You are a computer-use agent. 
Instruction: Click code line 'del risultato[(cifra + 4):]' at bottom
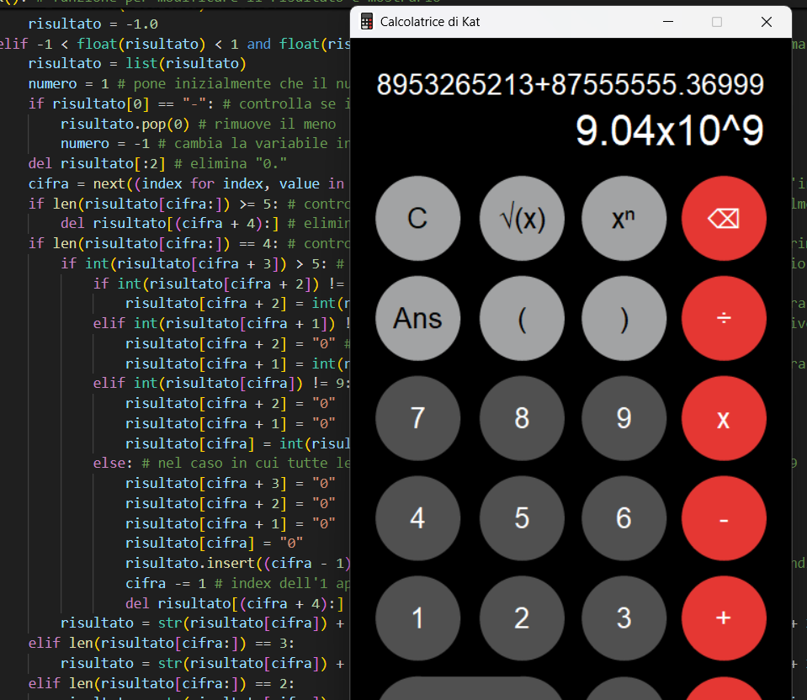point(235,603)
